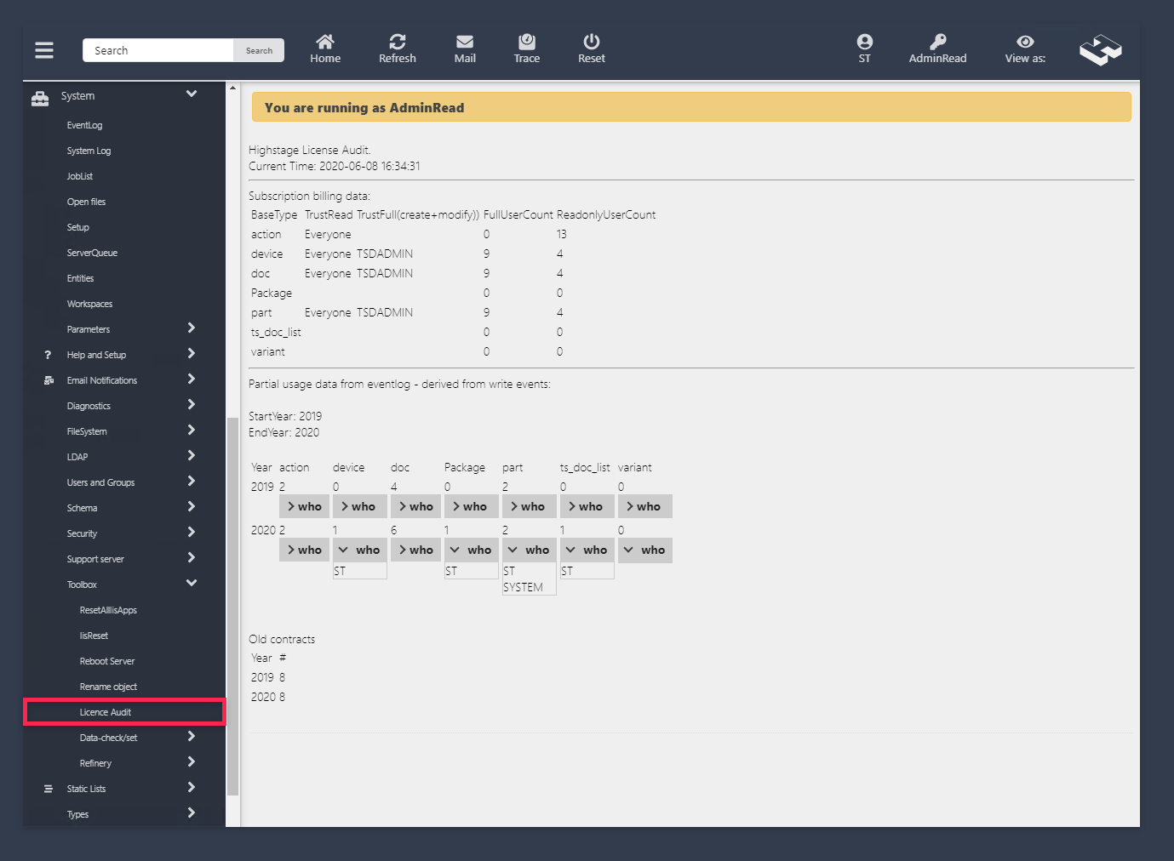The width and height of the screenshot is (1174, 861).
Task: Select IisReset in Toolbox
Action: [94, 636]
